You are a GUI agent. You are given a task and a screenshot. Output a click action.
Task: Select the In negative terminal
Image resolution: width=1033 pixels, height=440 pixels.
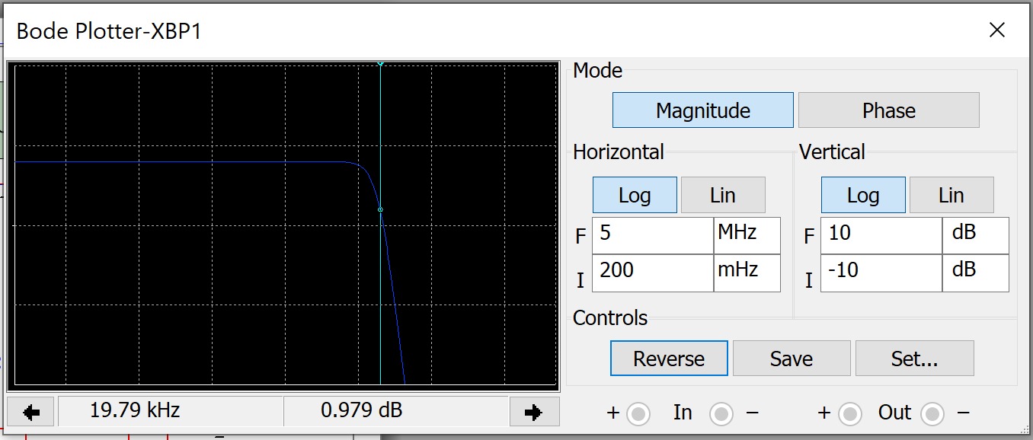(x=721, y=413)
